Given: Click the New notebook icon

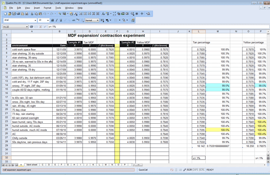Looking at the screenshot, I should pos(5,14).
